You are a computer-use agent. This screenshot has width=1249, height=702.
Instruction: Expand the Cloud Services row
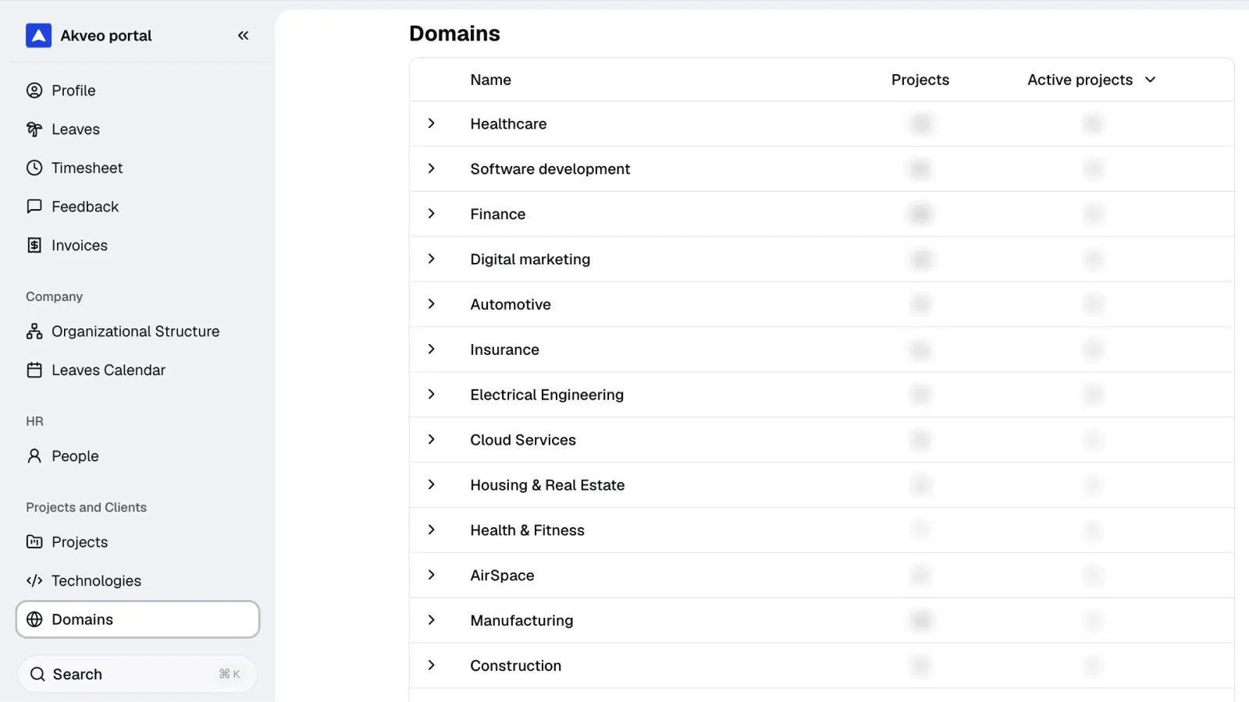(432, 440)
